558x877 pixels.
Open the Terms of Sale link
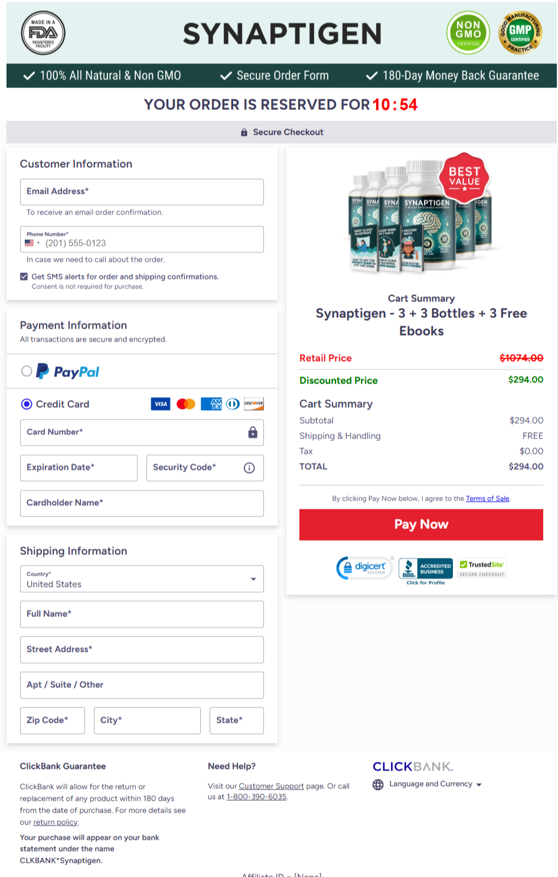coord(488,499)
